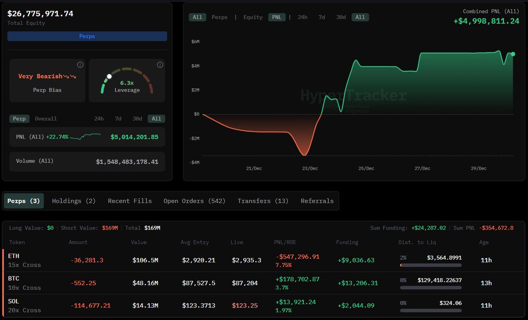Expand the ETH 15x Cross position row
This screenshot has height=320, width=528.
pyautogui.click(x=25, y=260)
